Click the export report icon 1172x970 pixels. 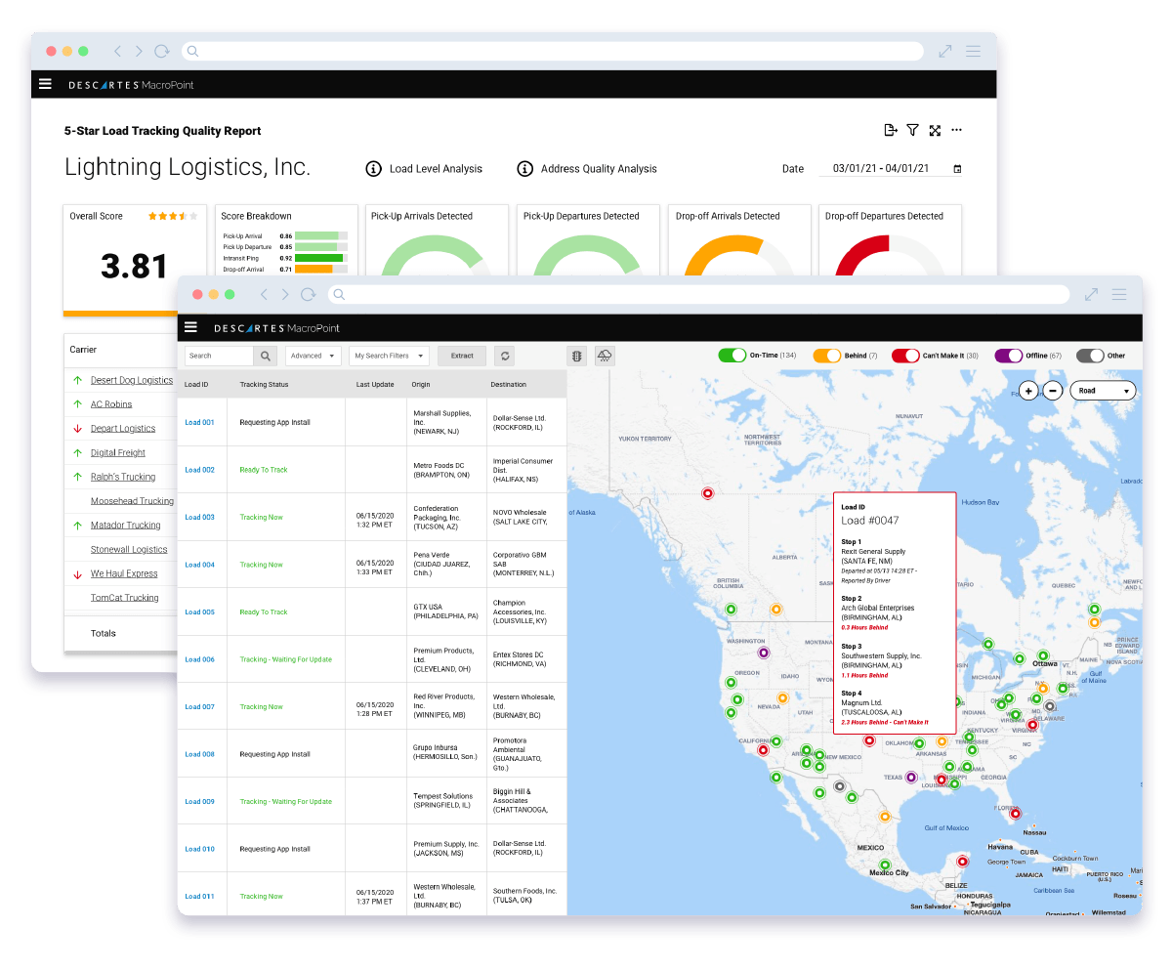pos(890,130)
